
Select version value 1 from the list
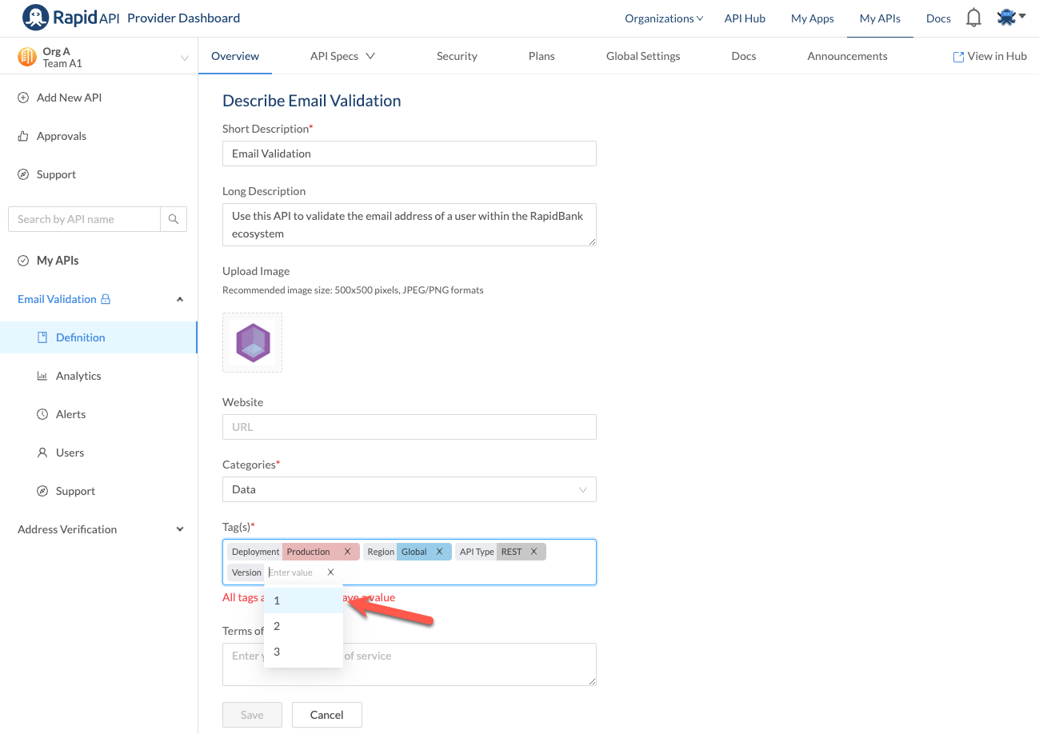[304, 600]
